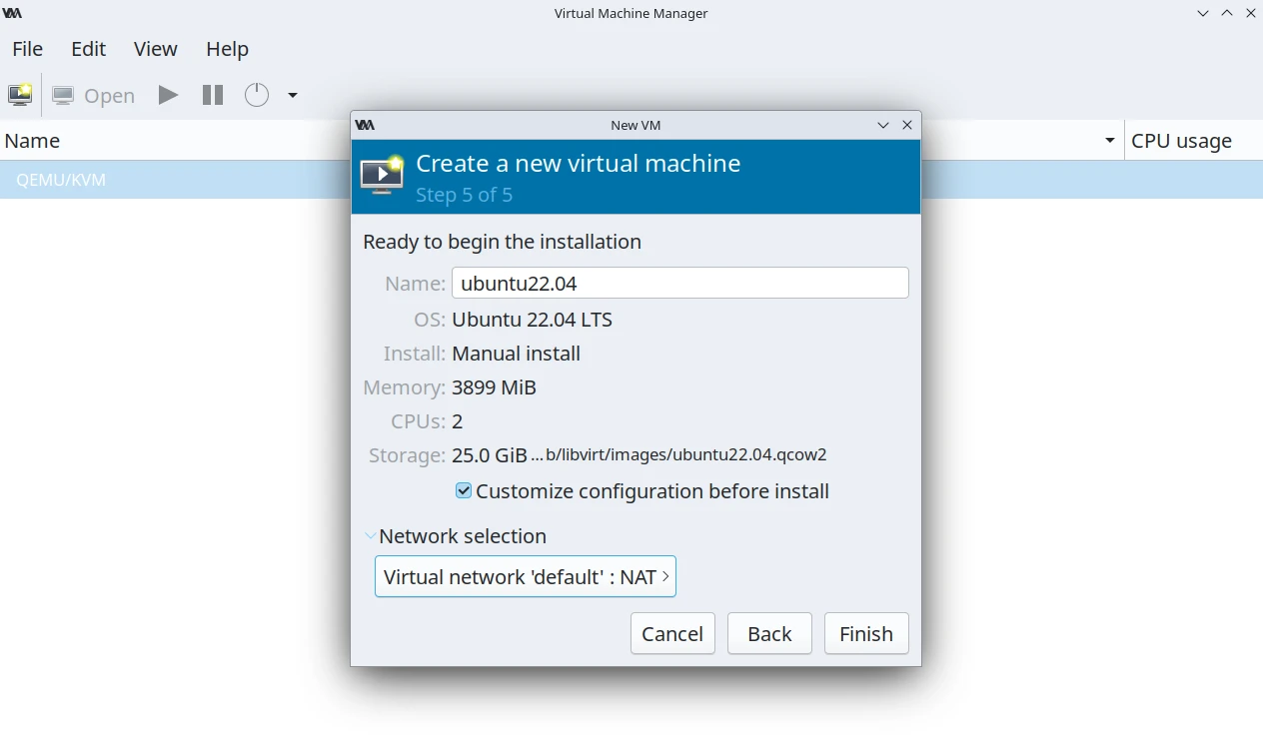Click the Virtual Machine Manager titlebar app icon
Image resolution: width=1263 pixels, height=745 pixels.
coord(13,13)
